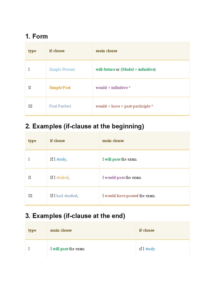This screenshot has width=215, height=287.
Task: Select "will-future" in the main clause
Action: pyautogui.click(x=105, y=70)
